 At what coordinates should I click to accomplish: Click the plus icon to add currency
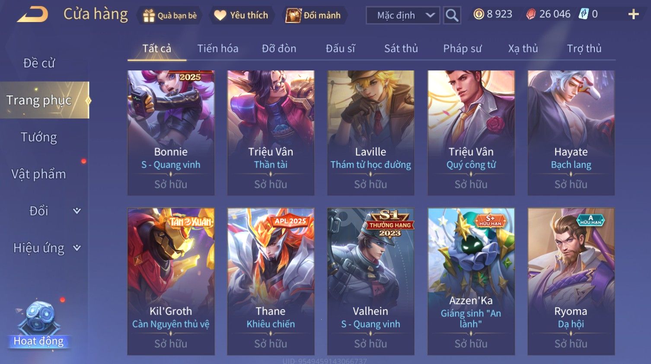point(633,15)
